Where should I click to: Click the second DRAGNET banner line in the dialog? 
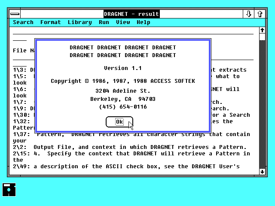tap(123, 55)
